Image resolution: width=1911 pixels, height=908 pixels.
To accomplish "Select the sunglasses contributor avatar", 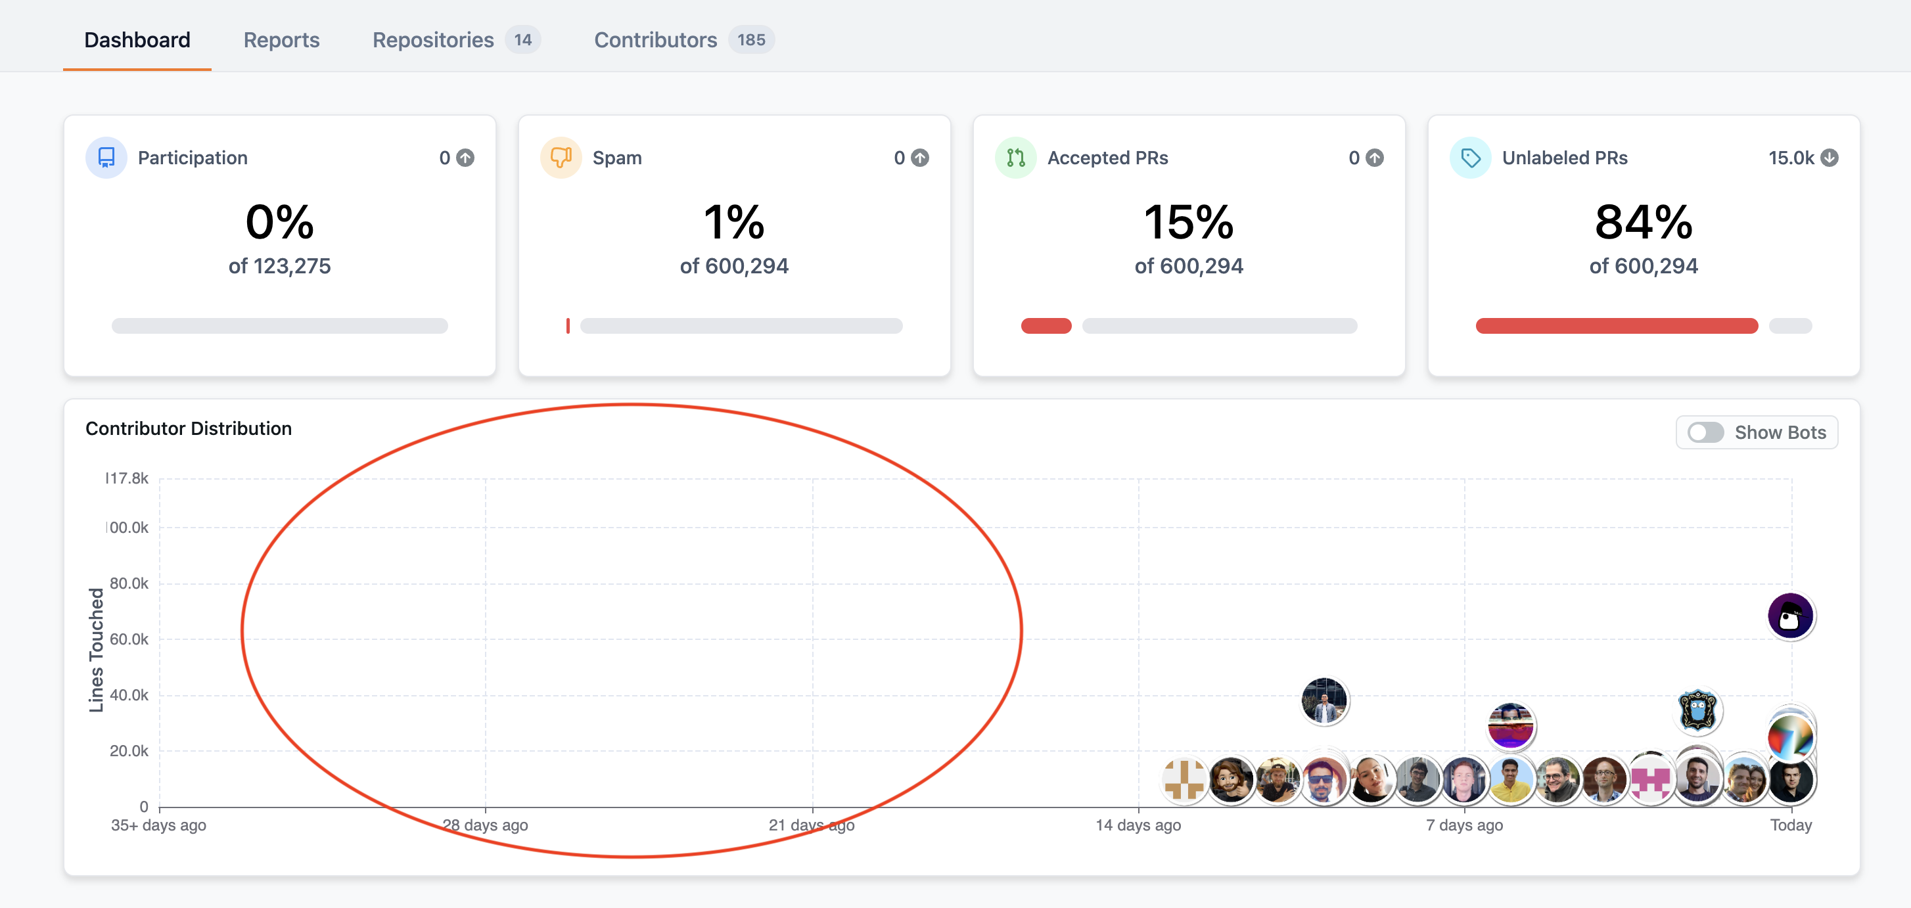I will (1324, 781).
